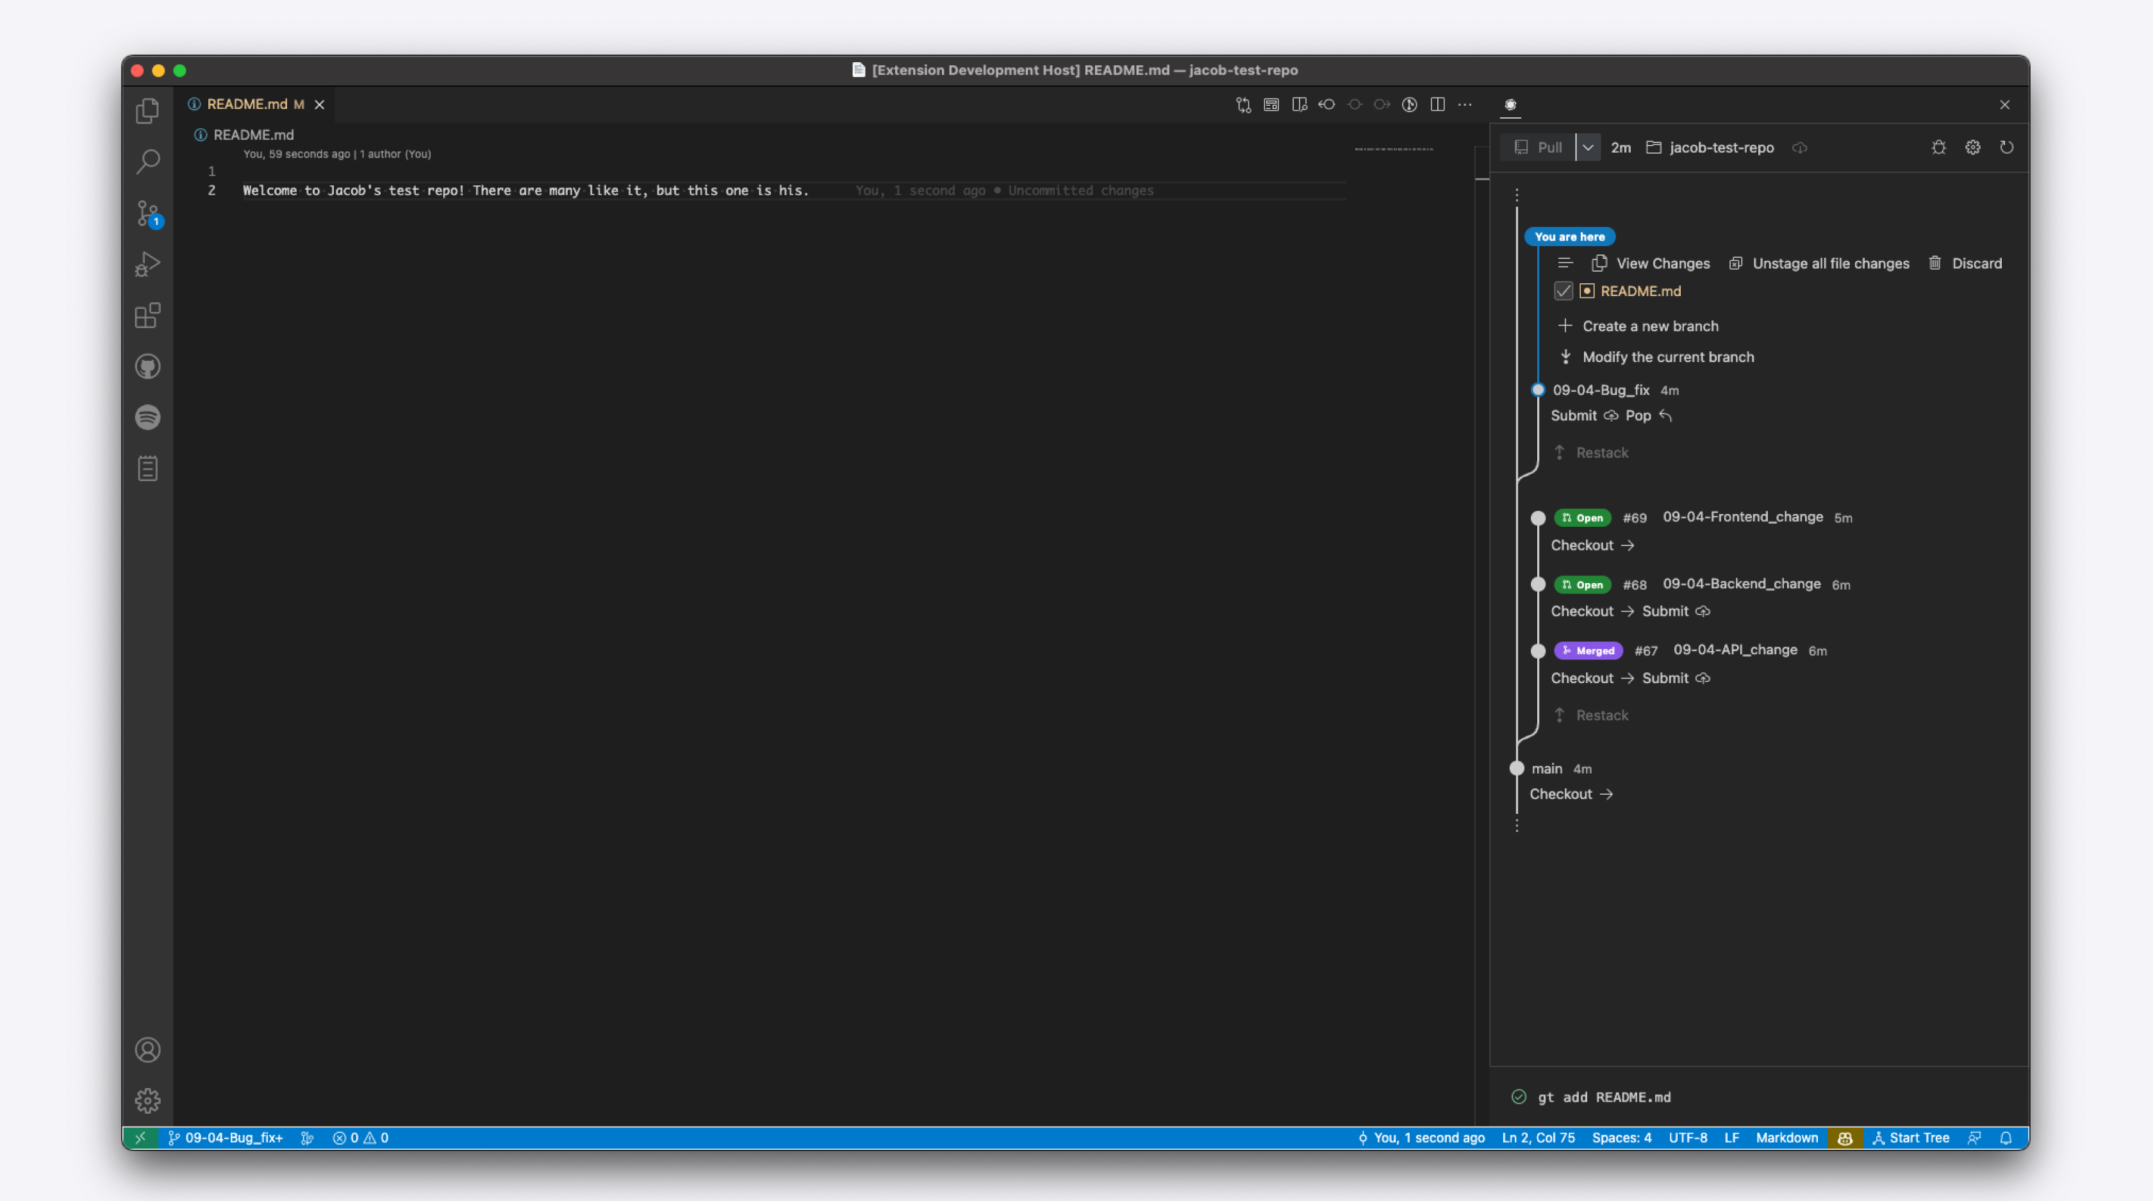The height and width of the screenshot is (1201, 2153).
Task: Change the LF end of line sequence
Action: (x=1731, y=1138)
